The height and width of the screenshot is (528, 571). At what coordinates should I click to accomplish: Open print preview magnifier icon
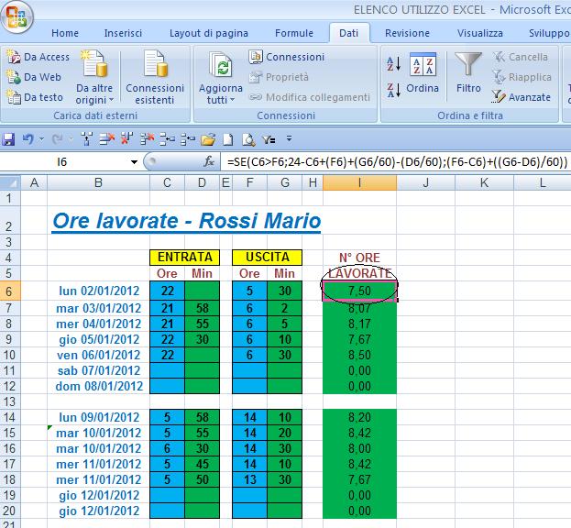pyautogui.click(x=248, y=139)
